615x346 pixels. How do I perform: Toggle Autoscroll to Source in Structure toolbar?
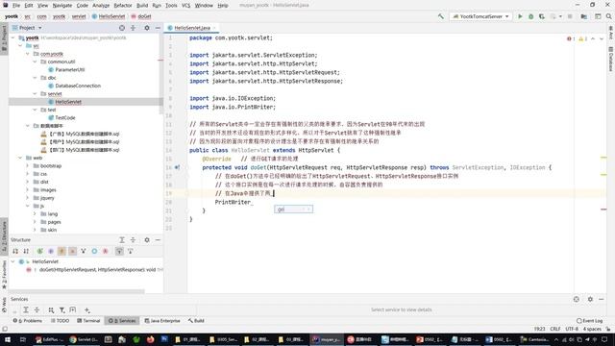point(119,251)
